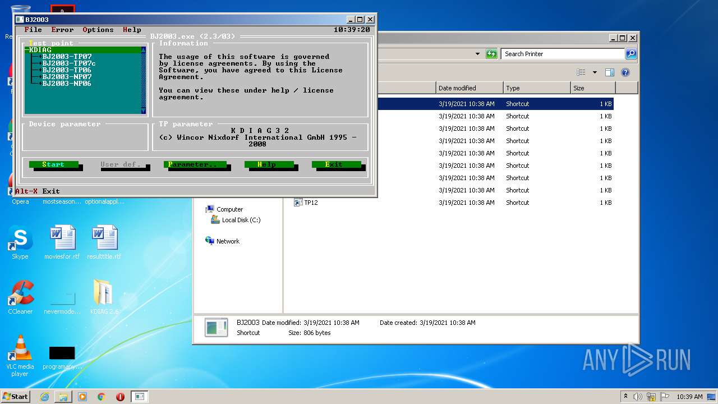This screenshot has height=404, width=718.
Task: Click the greyed User def. button
Action: pos(121,164)
